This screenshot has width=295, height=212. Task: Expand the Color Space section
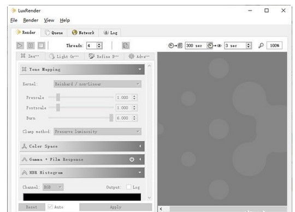point(82,146)
